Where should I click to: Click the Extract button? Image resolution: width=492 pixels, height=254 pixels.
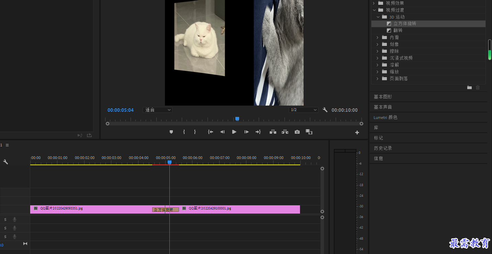coord(285,132)
